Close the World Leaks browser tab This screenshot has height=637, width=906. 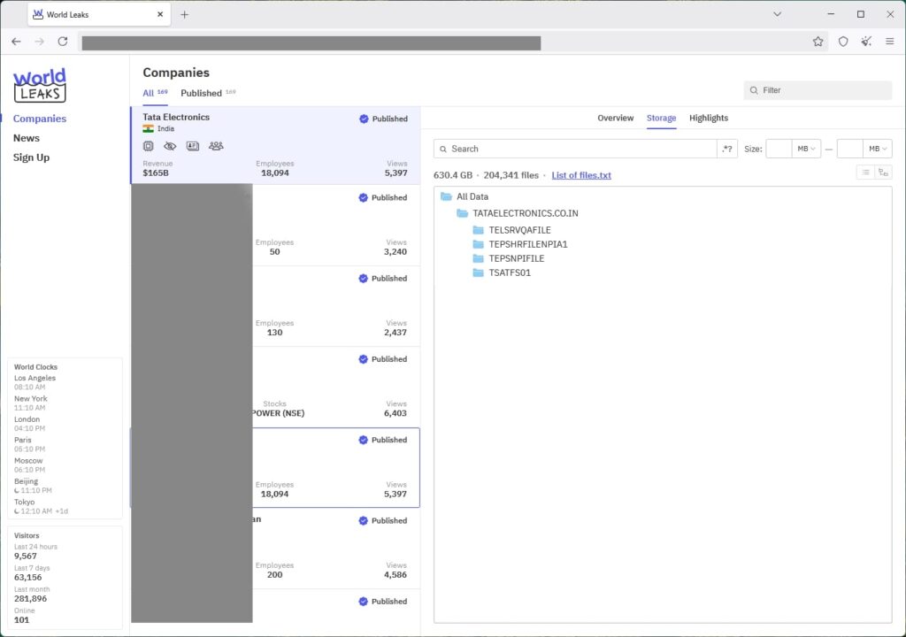tap(160, 14)
